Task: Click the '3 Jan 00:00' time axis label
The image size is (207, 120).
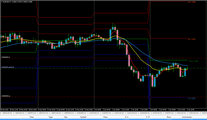Action: tap(153, 110)
